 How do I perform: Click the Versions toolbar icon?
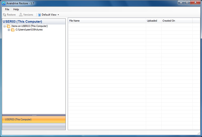coord(21,15)
